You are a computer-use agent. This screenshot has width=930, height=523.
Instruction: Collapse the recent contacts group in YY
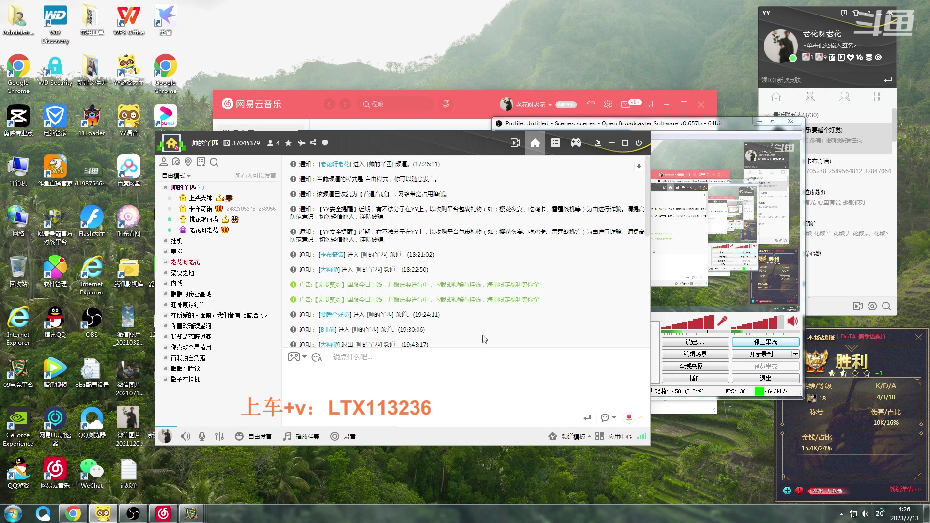[x=767, y=115]
